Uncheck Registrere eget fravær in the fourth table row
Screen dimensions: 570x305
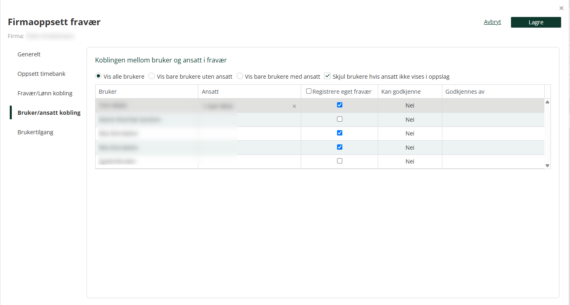[340, 147]
